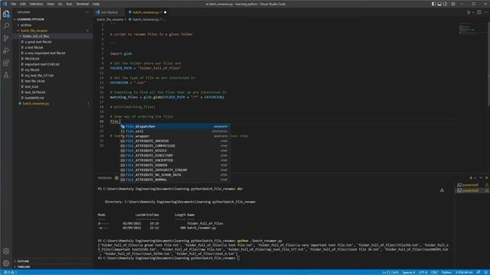490x275 pixels.
Task: Click Ln 21 cursor position in status bar
Action: pyautogui.click(x=390, y=272)
